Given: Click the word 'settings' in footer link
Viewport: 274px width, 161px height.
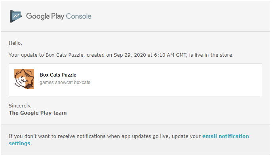Looking at the screenshot, I should tap(19, 144).
